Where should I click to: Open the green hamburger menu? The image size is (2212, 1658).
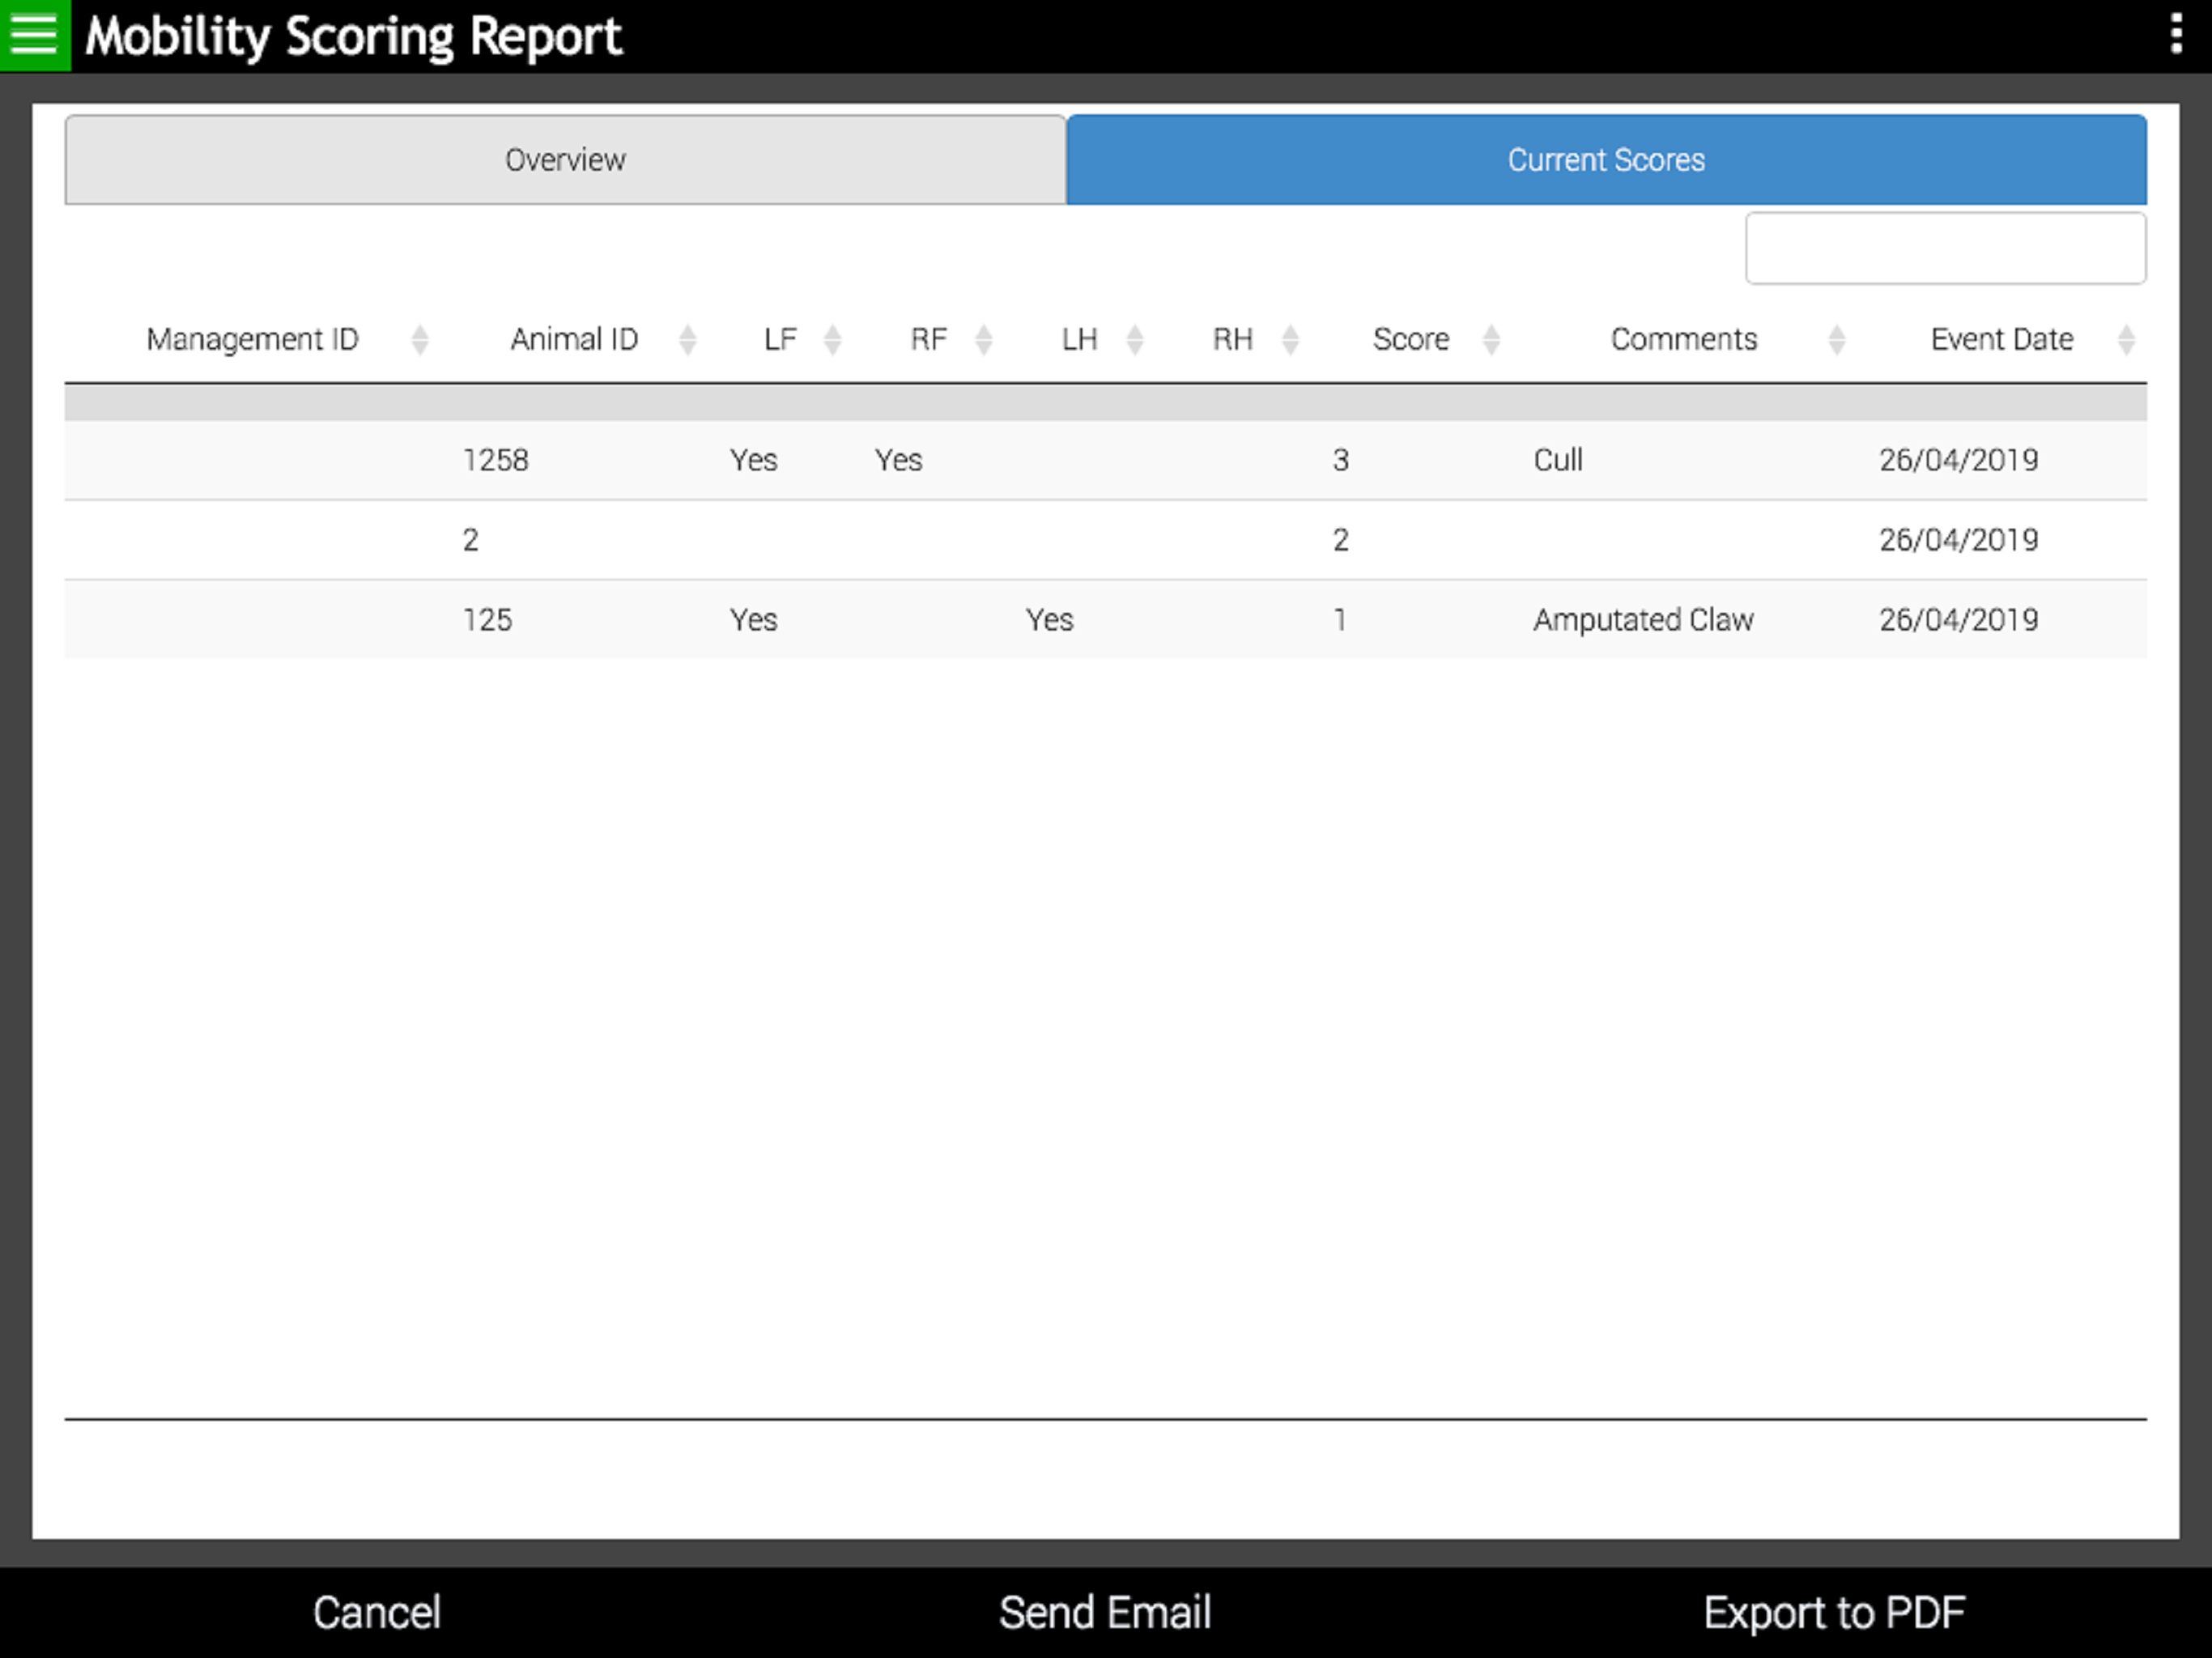pos(35,35)
